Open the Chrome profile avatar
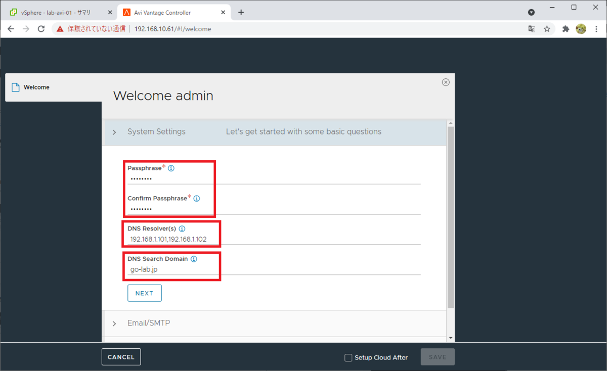This screenshot has width=607, height=371. [581, 29]
